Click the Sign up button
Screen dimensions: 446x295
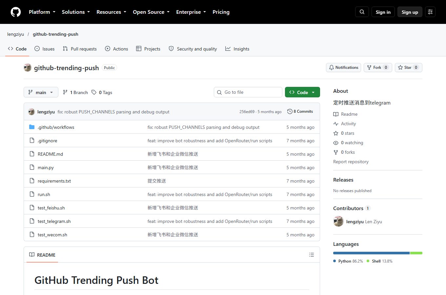tap(410, 12)
